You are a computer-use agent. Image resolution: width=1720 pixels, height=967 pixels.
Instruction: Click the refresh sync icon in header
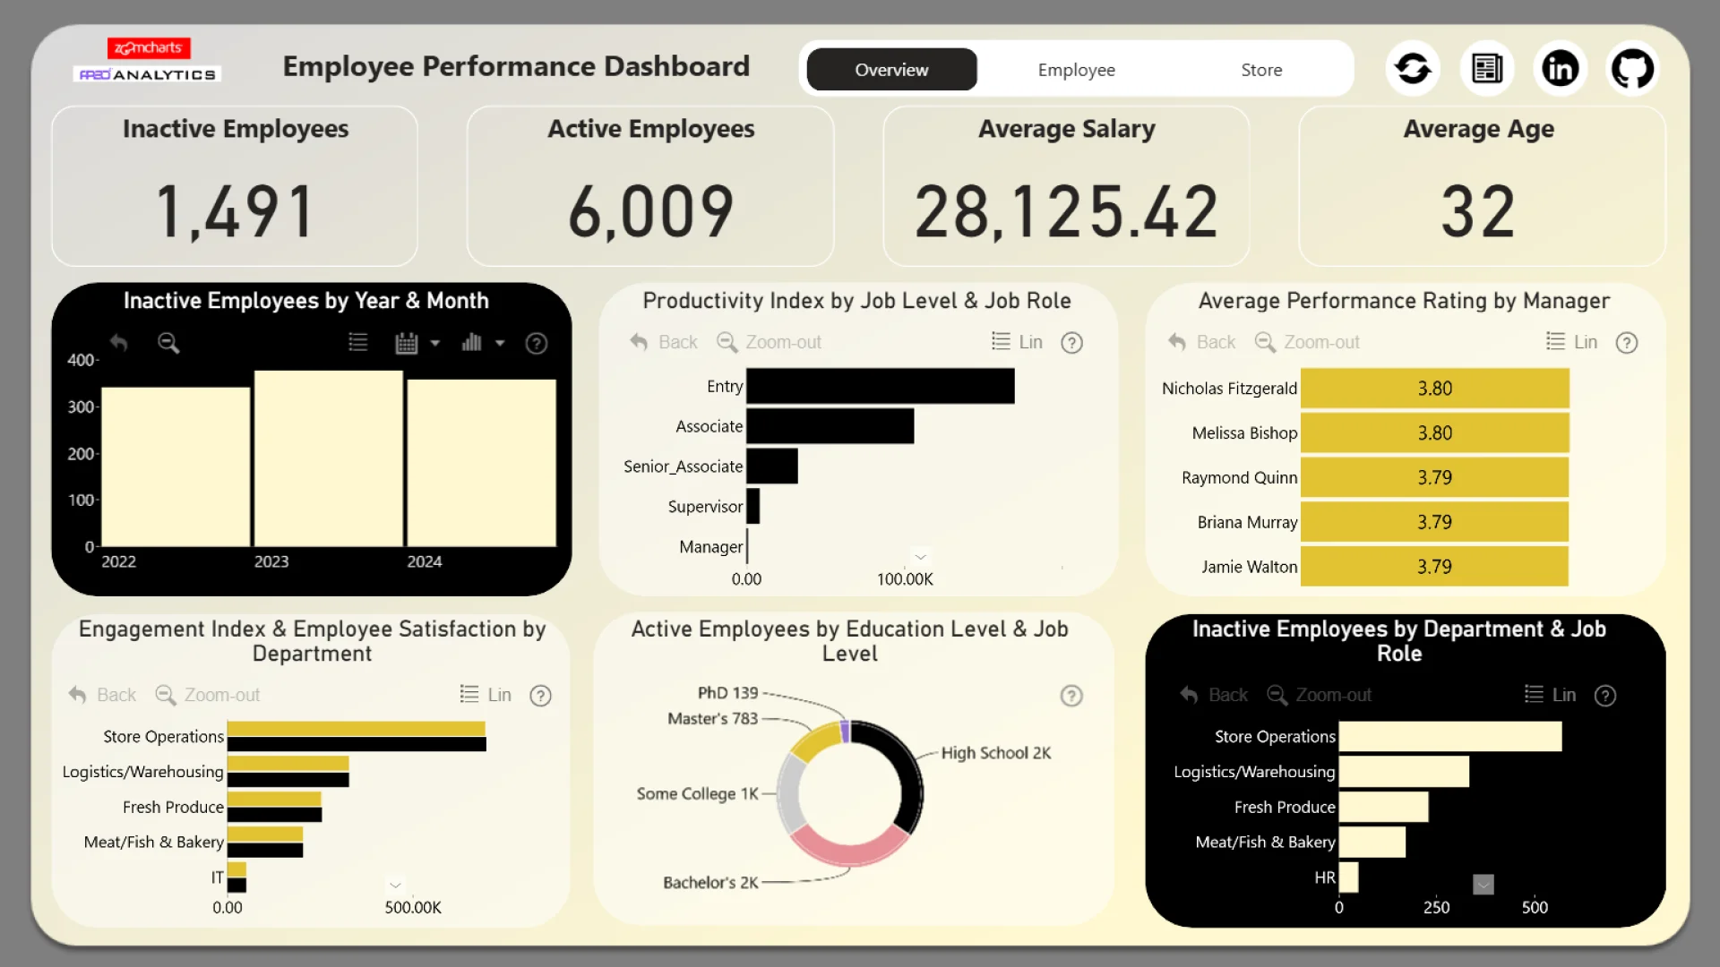(x=1413, y=69)
